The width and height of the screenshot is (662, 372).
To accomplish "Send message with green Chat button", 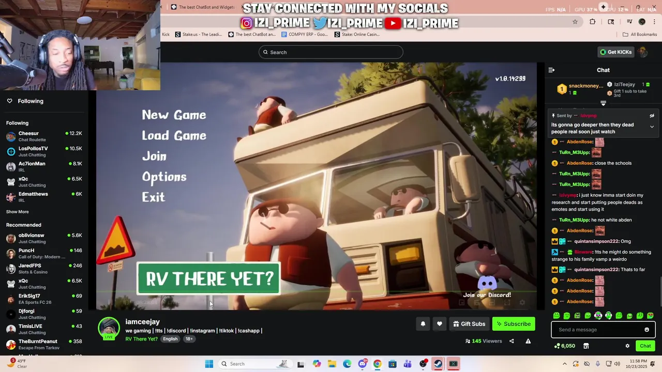I will tap(645, 346).
